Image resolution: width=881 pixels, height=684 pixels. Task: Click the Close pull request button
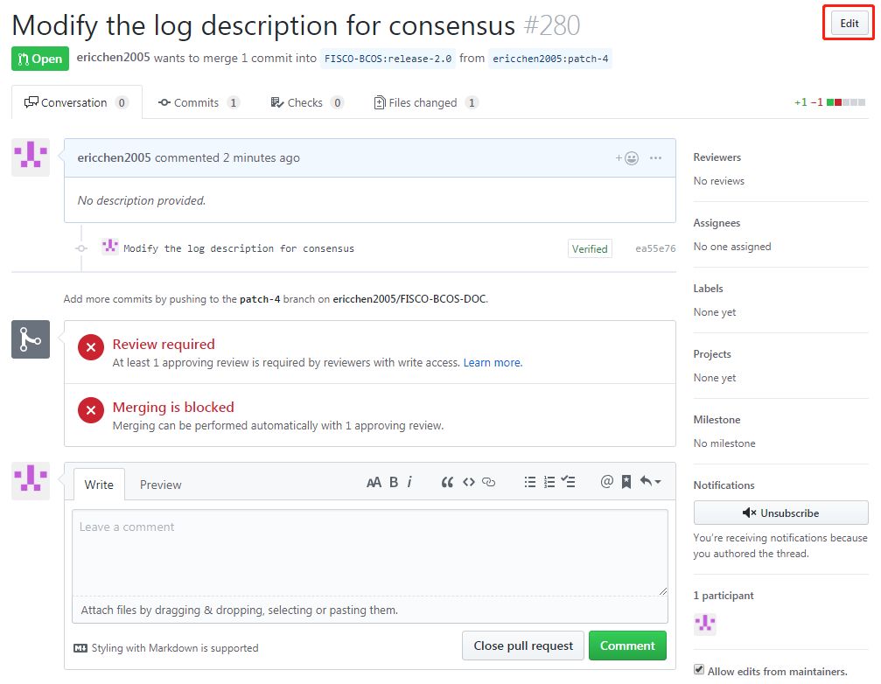tap(523, 646)
